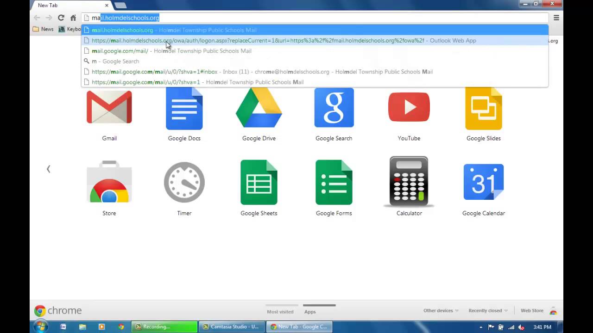Image resolution: width=593 pixels, height=333 pixels.
Task: Switch to the Most visited section
Action: [280, 312]
